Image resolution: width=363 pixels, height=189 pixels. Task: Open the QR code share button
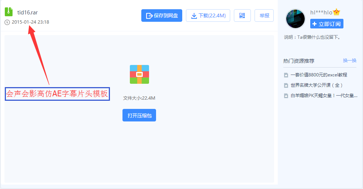tap(242, 16)
